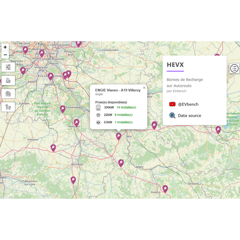Click the map pin with checkmark button
240x240 pixels.
(8, 80)
